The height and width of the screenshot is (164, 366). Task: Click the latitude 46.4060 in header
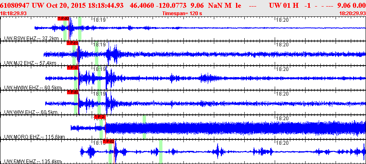[142, 6]
